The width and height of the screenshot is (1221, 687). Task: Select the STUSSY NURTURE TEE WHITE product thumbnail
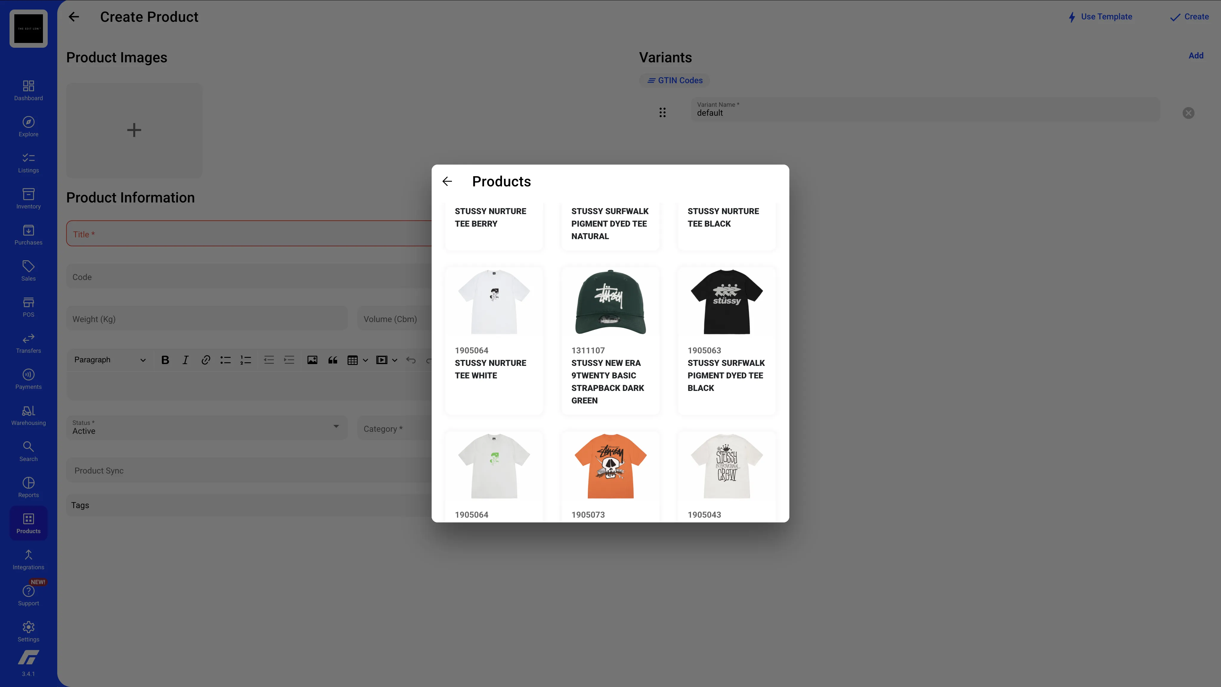coord(494,302)
